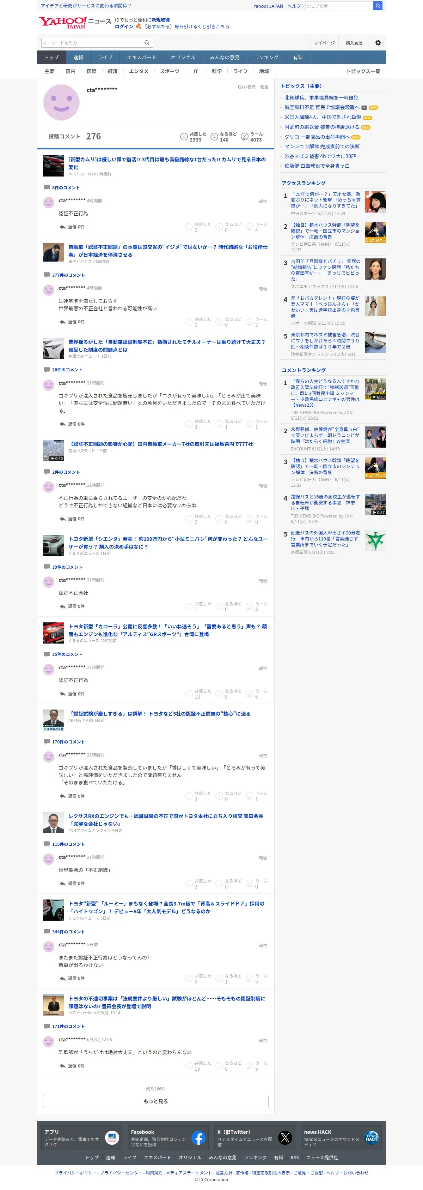Image resolution: width=423 pixels, height=1190 pixels.
Task: Click the RSS link in footer navigation
Action: coord(294,1158)
